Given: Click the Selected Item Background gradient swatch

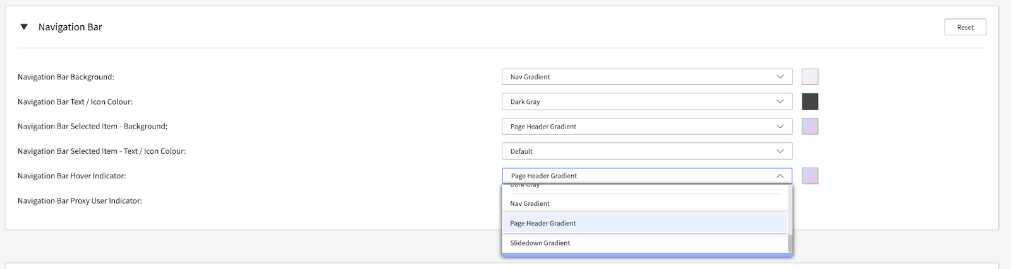Looking at the screenshot, I should pyautogui.click(x=810, y=126).
